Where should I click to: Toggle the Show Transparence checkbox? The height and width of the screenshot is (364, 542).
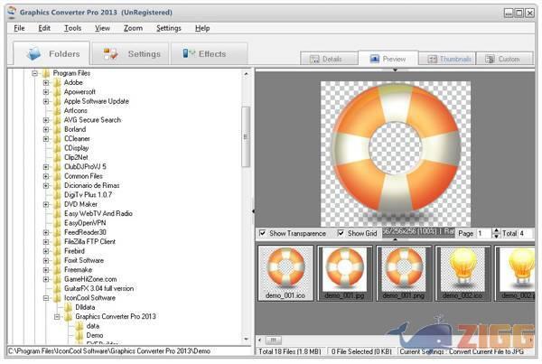click(263, 233)
